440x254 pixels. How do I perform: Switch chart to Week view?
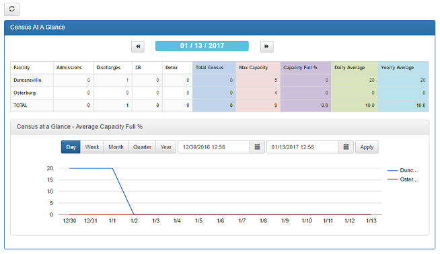pos(92,147)
